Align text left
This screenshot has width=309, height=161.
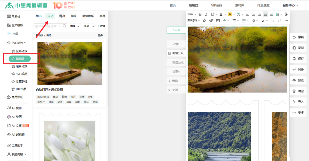[247, 14]
